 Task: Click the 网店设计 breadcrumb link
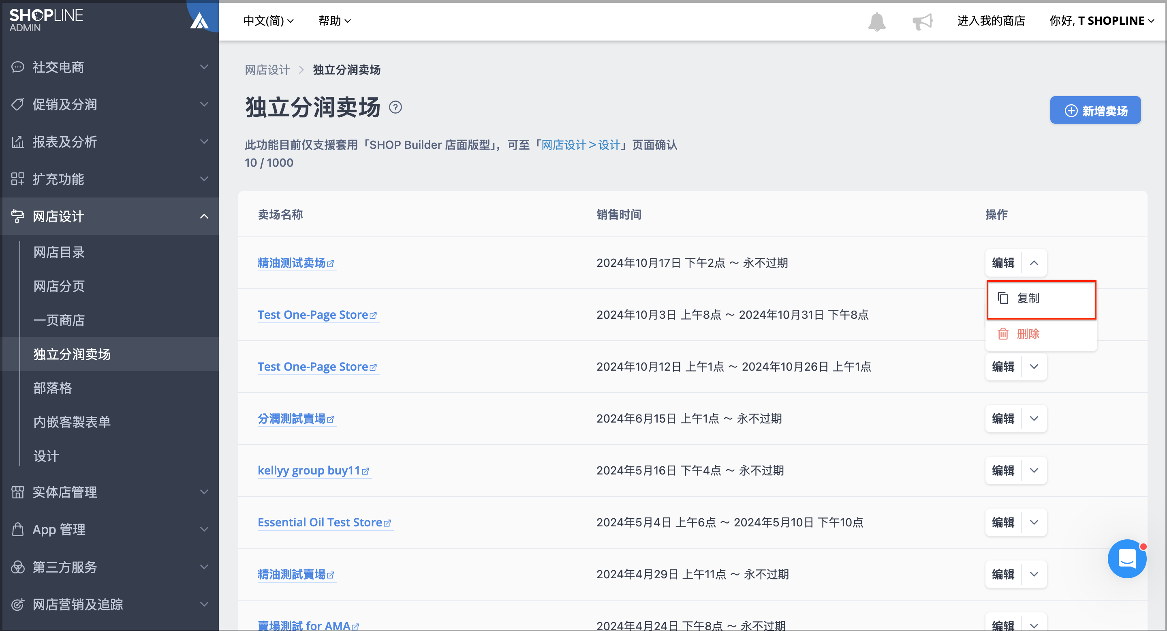tap(267, 70)
